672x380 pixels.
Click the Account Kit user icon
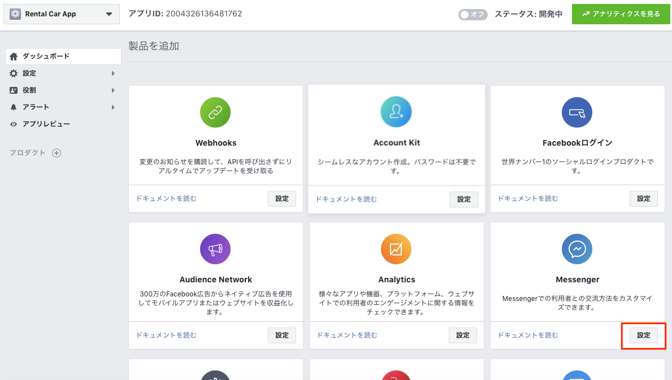point(396,112)
